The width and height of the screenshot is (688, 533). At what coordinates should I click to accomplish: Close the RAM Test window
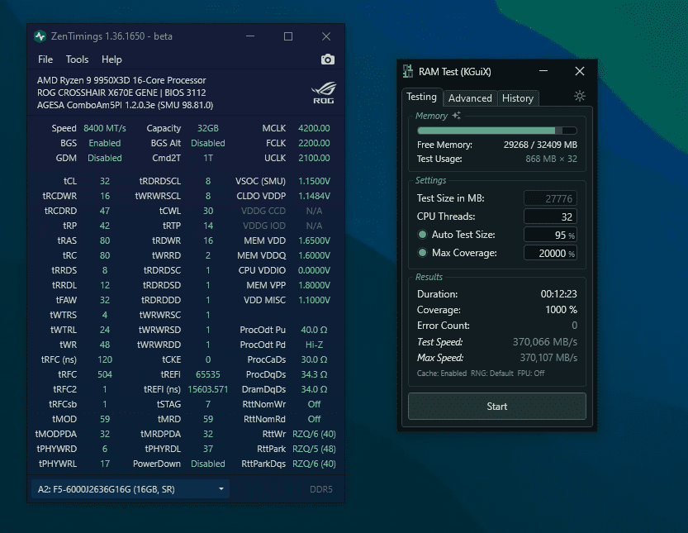click(580, 71)
